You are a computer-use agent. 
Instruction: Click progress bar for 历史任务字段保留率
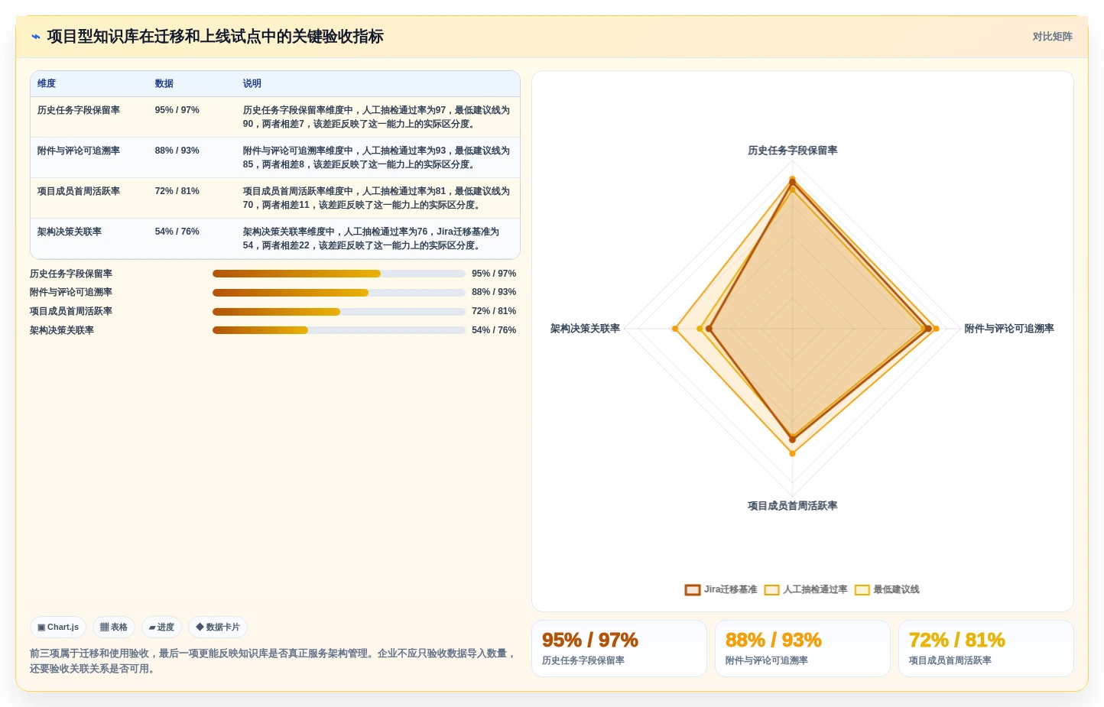pos(339,274)
